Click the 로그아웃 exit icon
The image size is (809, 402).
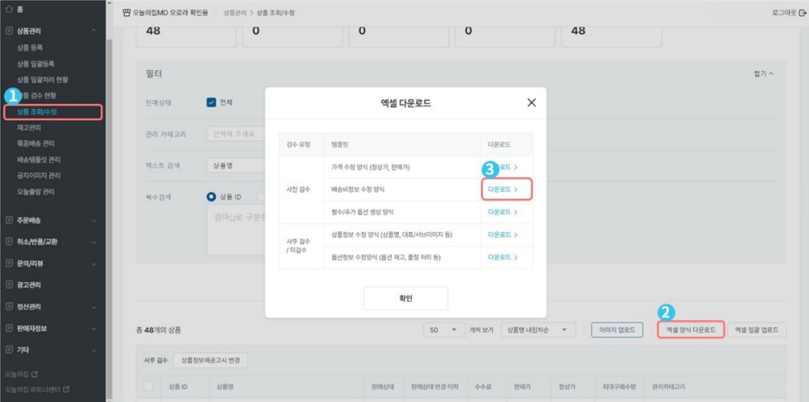pyautogui.click(x=802, y=13)
